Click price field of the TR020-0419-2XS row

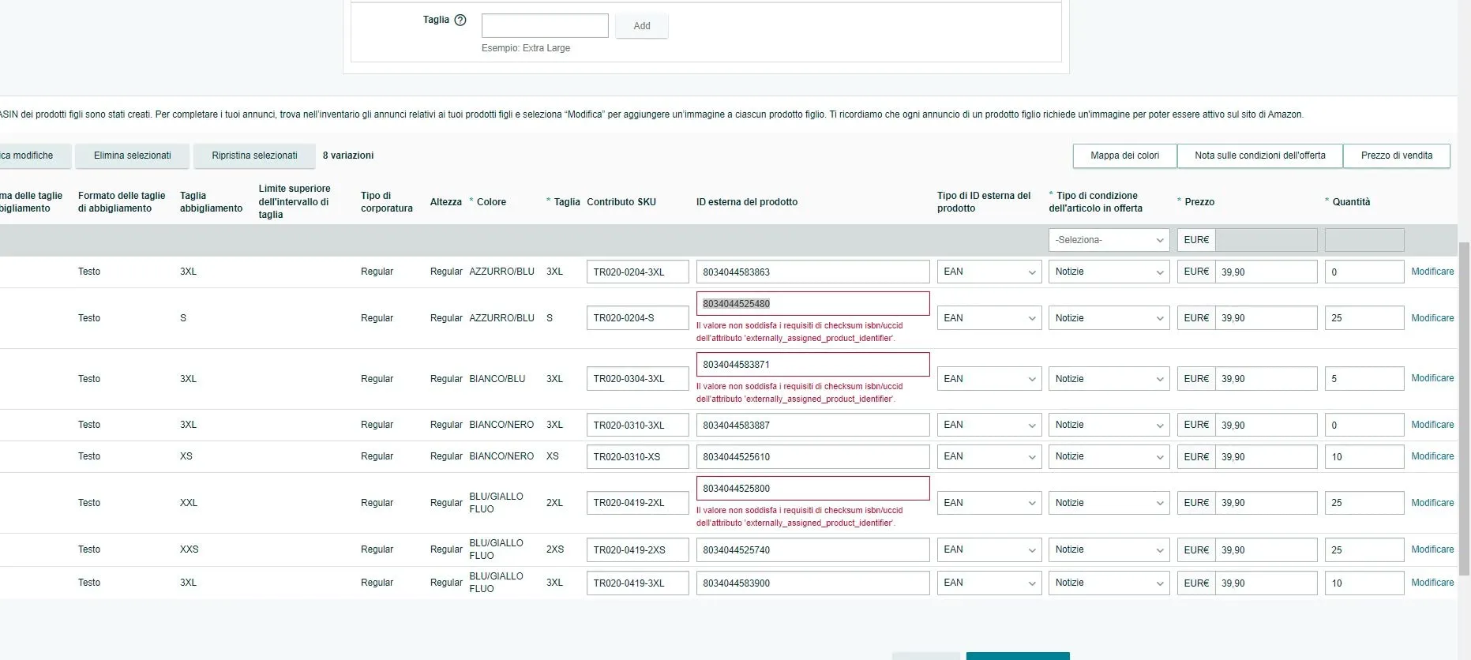pos(1266,549)
